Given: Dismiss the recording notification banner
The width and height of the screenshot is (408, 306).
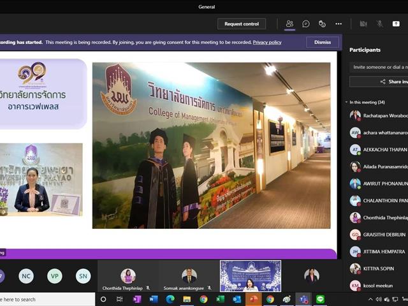Looking at the screenshot, I should click(323, 42).
